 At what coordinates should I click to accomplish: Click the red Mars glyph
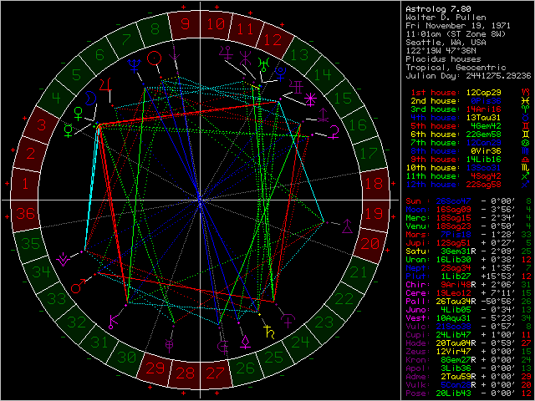click(x=78, y=287)
